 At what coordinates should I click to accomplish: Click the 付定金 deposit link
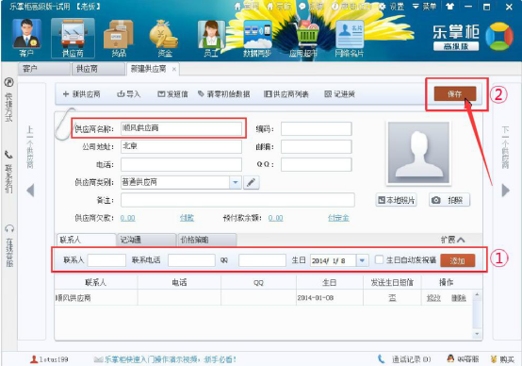coord(338,218)
